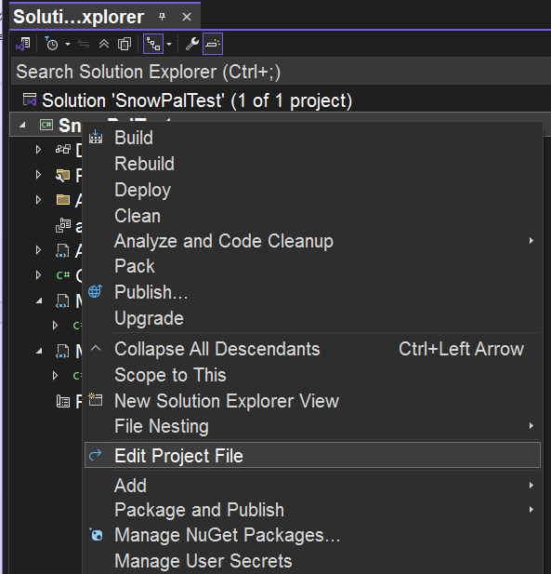Toggle the Preview Selected Items button
The image size is (551, 574).
pyautogui.click(x=213, y=44)
